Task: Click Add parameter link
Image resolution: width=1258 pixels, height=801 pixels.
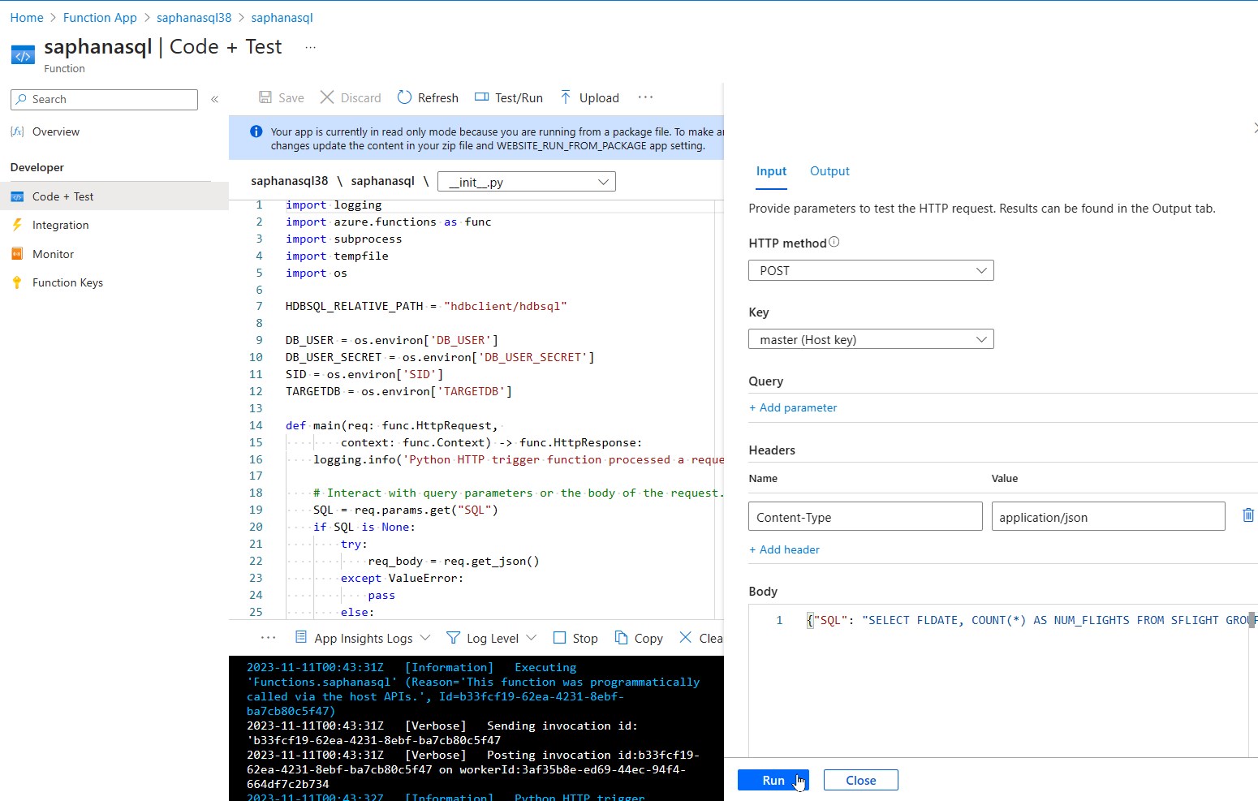Action: 793,407
